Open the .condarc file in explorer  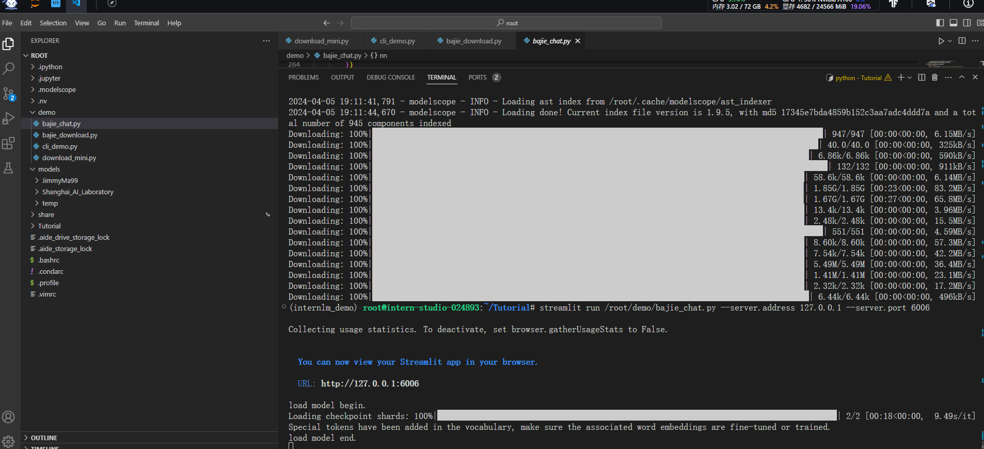point(150,271)
